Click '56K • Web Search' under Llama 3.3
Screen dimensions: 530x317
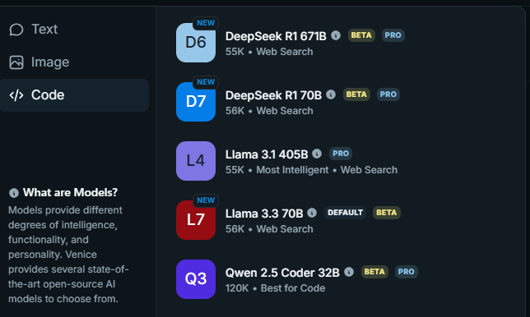click(269, 229)
